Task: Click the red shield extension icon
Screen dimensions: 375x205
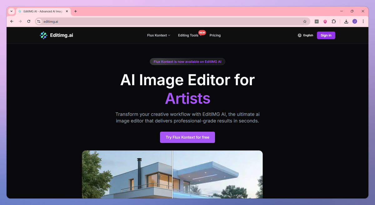Action: click(325, 22)
